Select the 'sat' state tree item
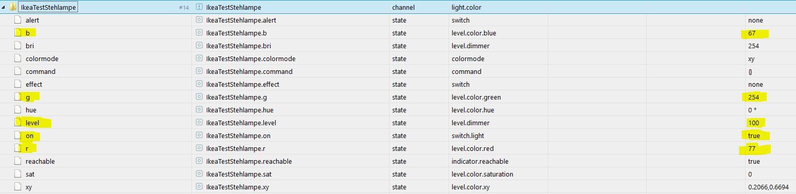 point(30,174)
